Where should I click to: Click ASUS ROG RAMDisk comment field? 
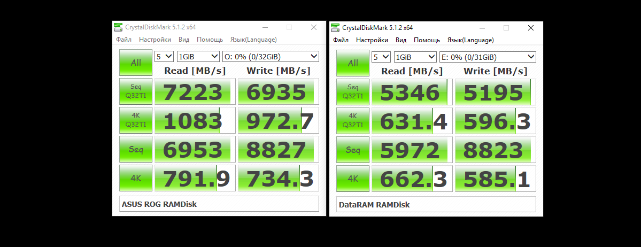point(219,204)
